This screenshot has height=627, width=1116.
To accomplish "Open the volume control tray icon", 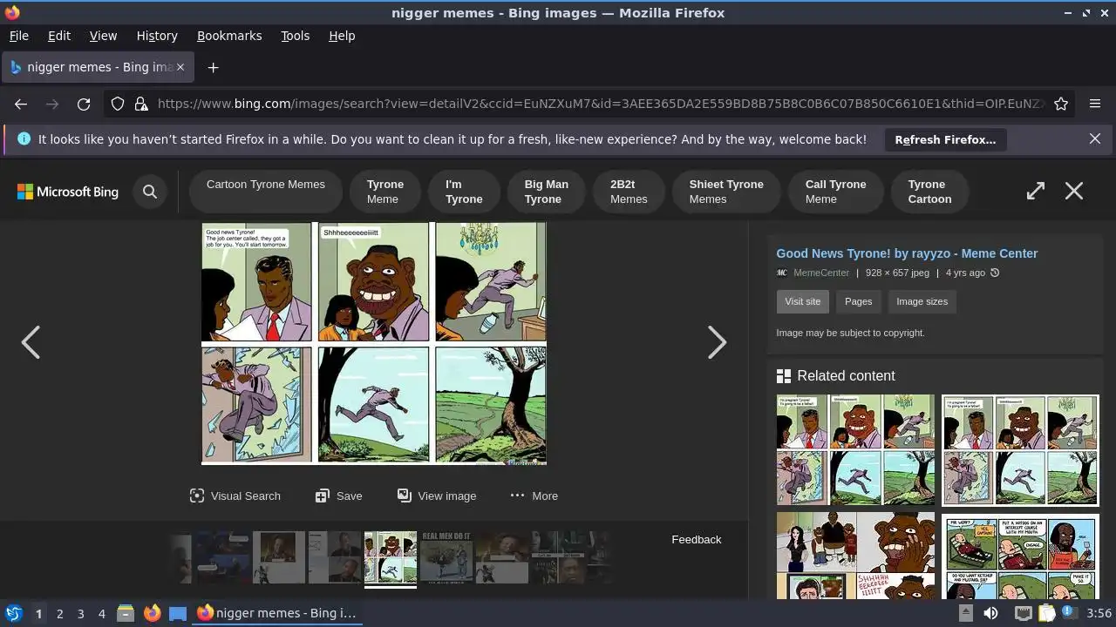I will click(990, 613).
